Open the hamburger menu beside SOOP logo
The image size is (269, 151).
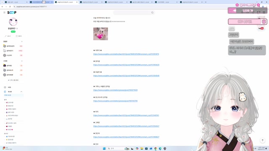pos(5,13)
